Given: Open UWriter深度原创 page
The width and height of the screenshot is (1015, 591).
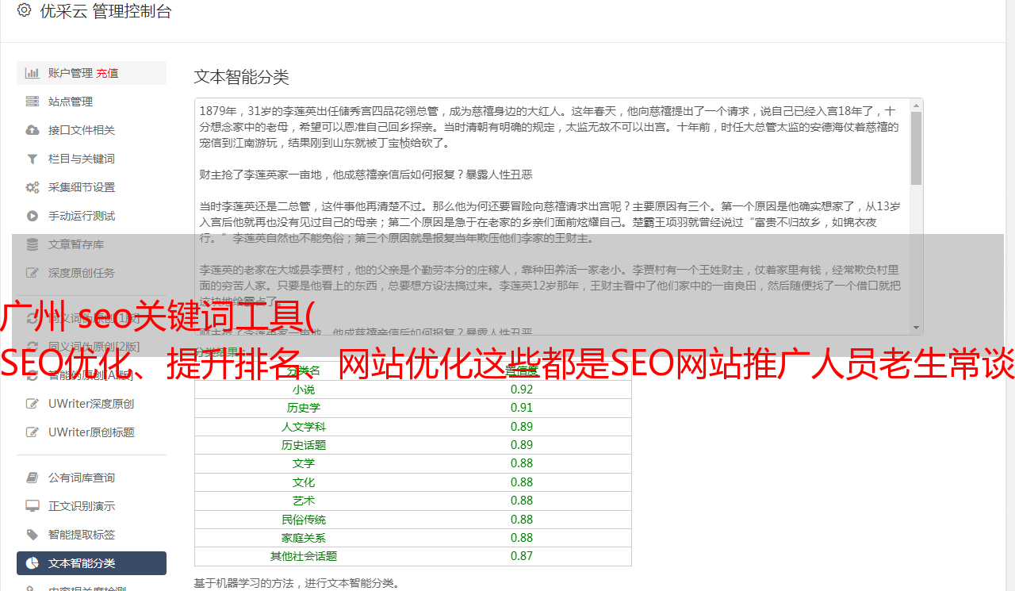Looking at the screenshot, I should 91,404.
